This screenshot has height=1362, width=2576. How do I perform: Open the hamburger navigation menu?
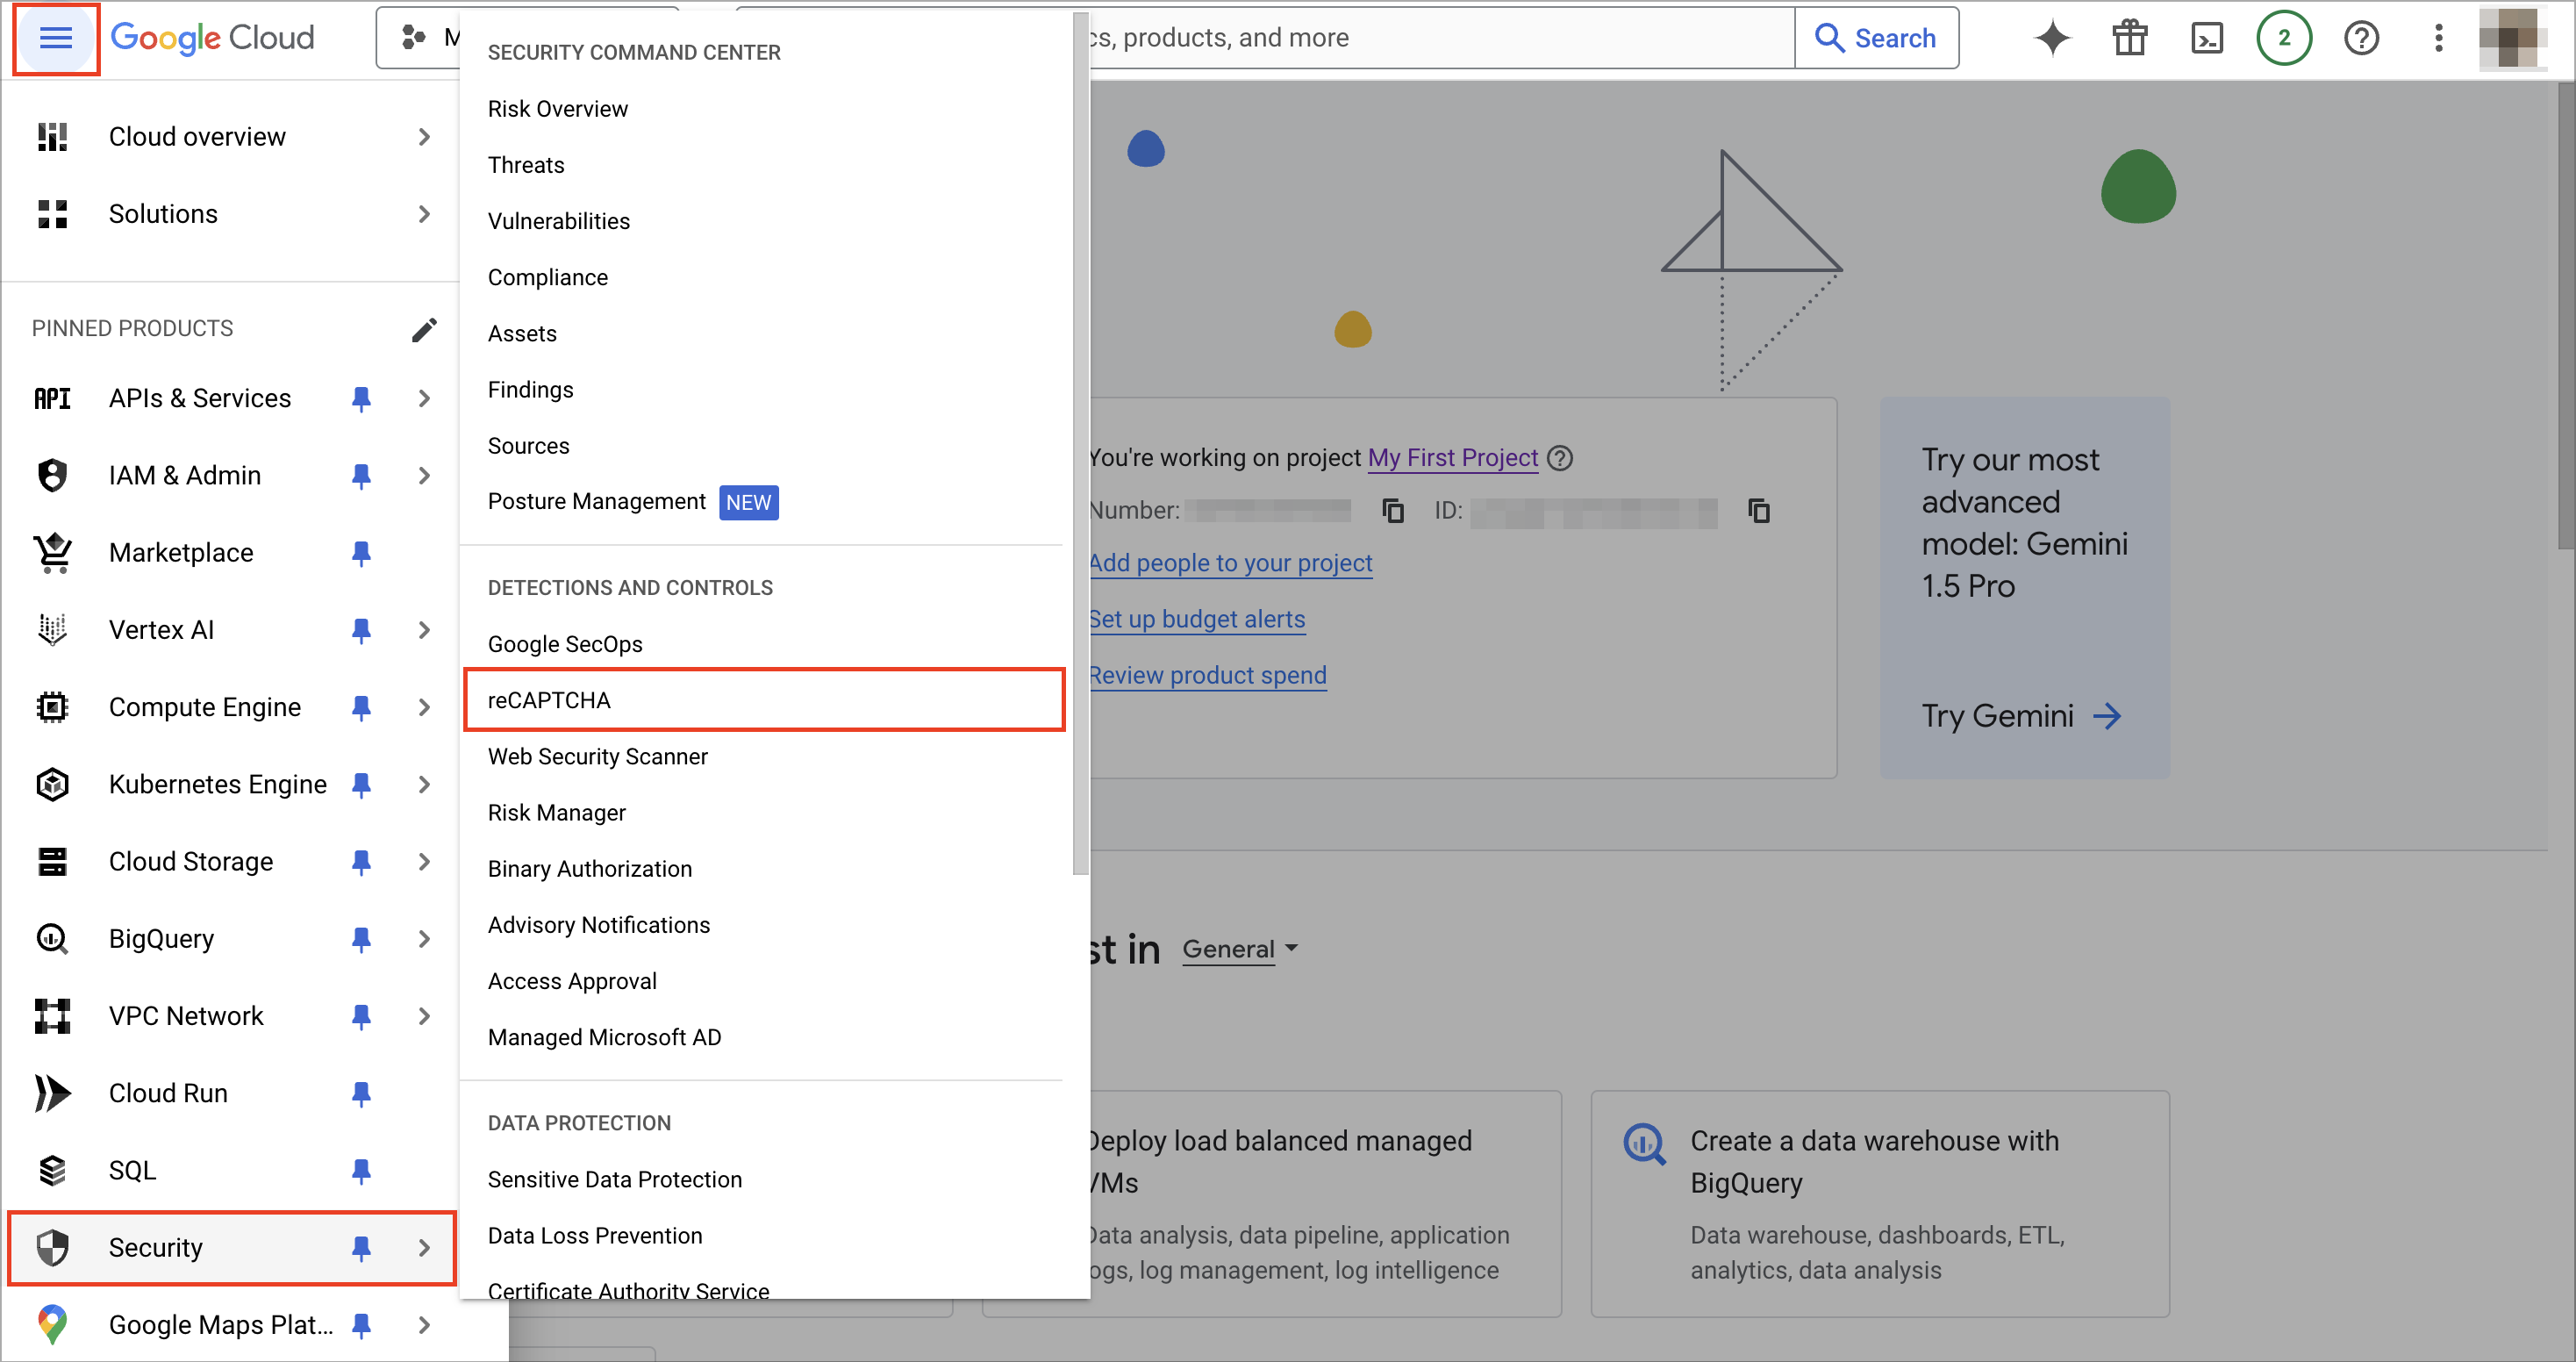point(55,38)
